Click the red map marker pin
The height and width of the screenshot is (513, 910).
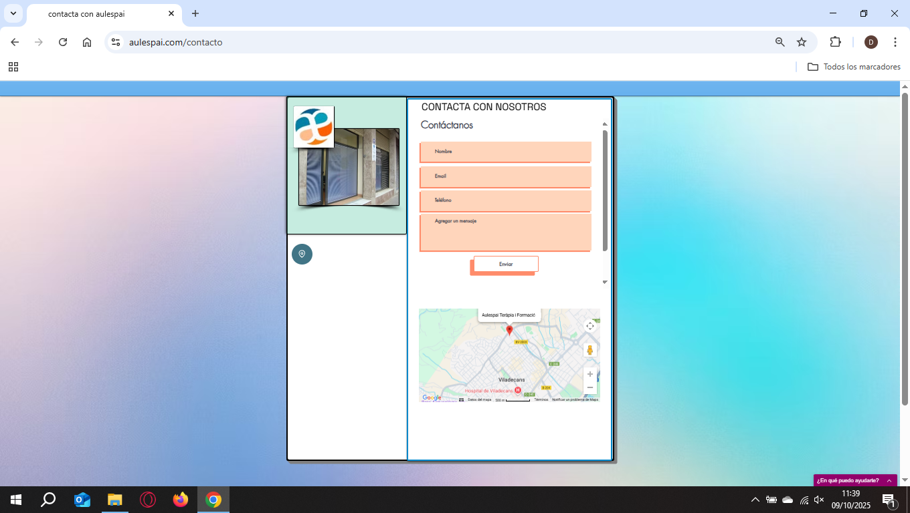click(x=509, y=330)
